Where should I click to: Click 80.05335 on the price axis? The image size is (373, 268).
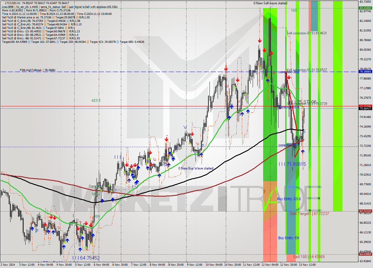pyautogui.click(x=365, y=50)
